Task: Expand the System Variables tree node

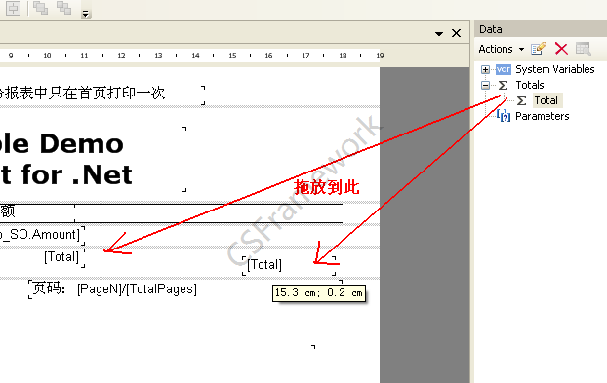Action: [485, 69]
